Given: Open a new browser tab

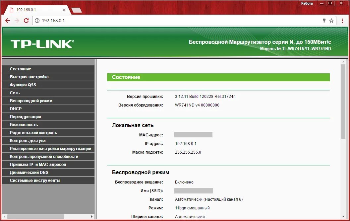Looking at the screenshot, I should [x=77, y=10].
